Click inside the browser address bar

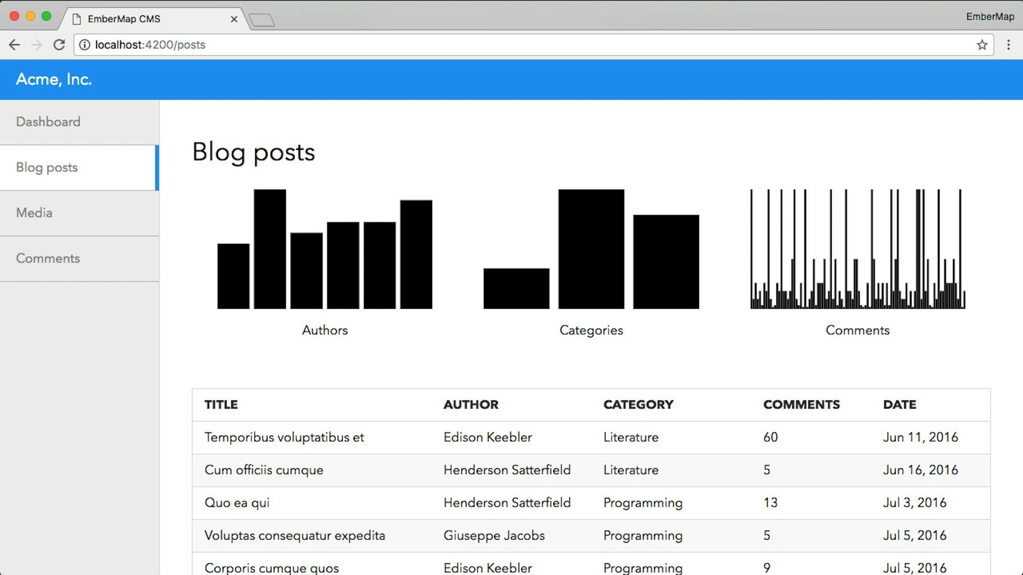[x=358, y=45]
